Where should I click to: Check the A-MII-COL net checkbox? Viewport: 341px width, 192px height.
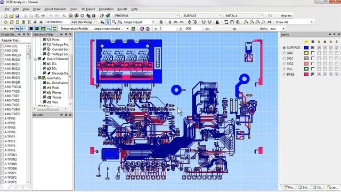point(2,46)
